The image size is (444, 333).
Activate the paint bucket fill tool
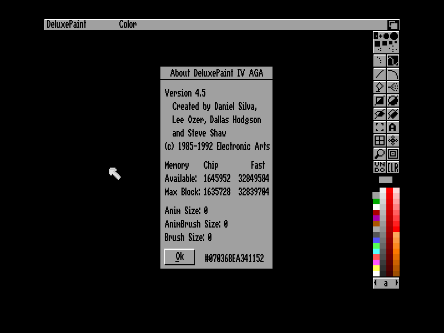[x=380, y=87]
